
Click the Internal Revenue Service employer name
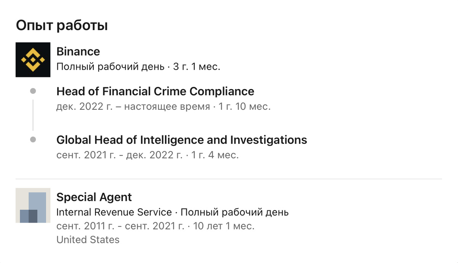(x=114, y=212)
